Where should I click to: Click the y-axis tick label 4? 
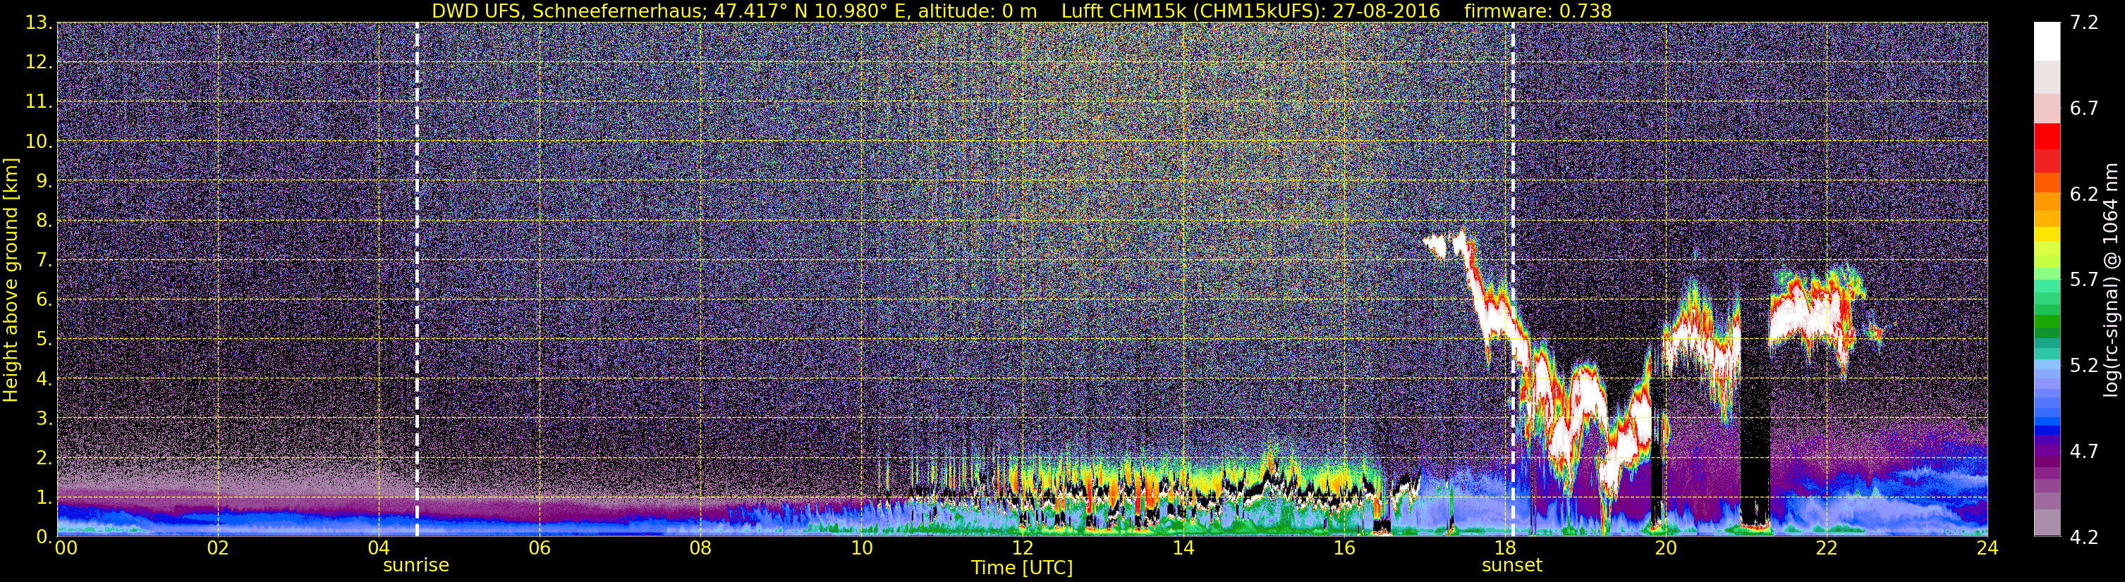pyautogui.click(x=44, y=379)
